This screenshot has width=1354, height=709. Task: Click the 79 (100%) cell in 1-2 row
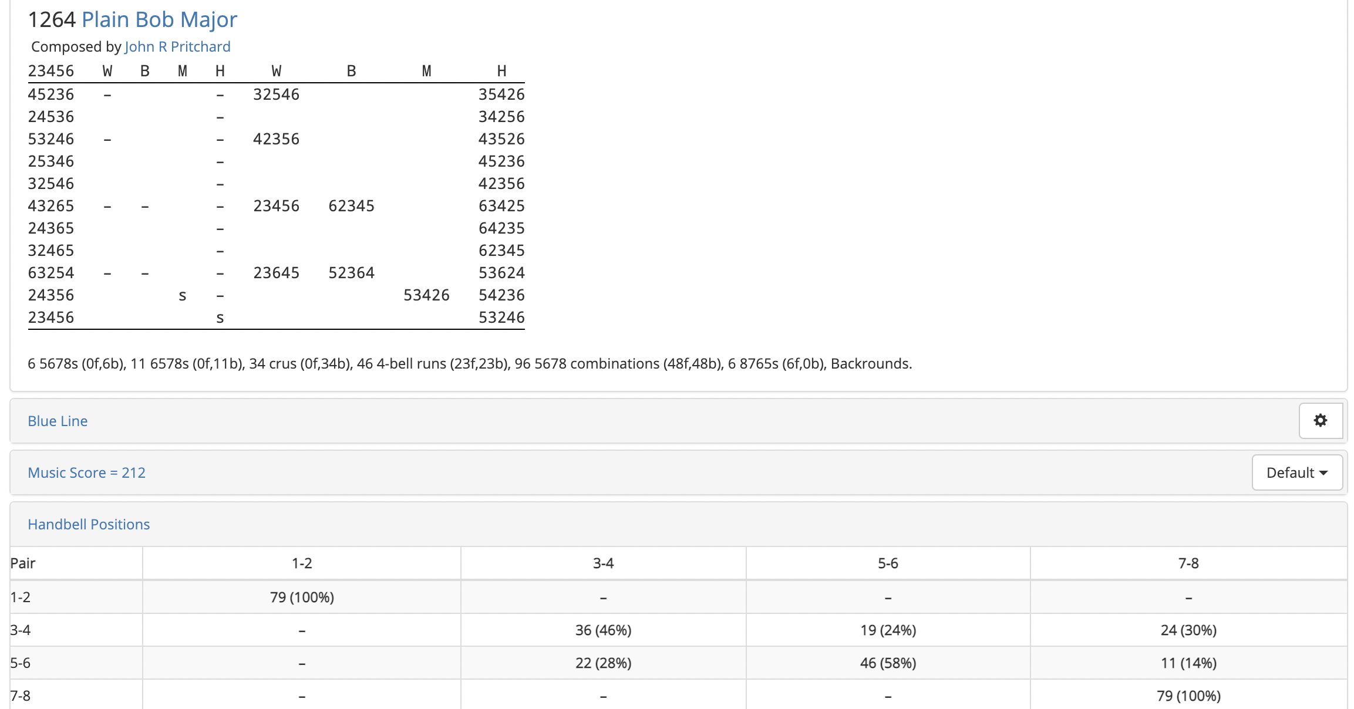pos(302,597)
